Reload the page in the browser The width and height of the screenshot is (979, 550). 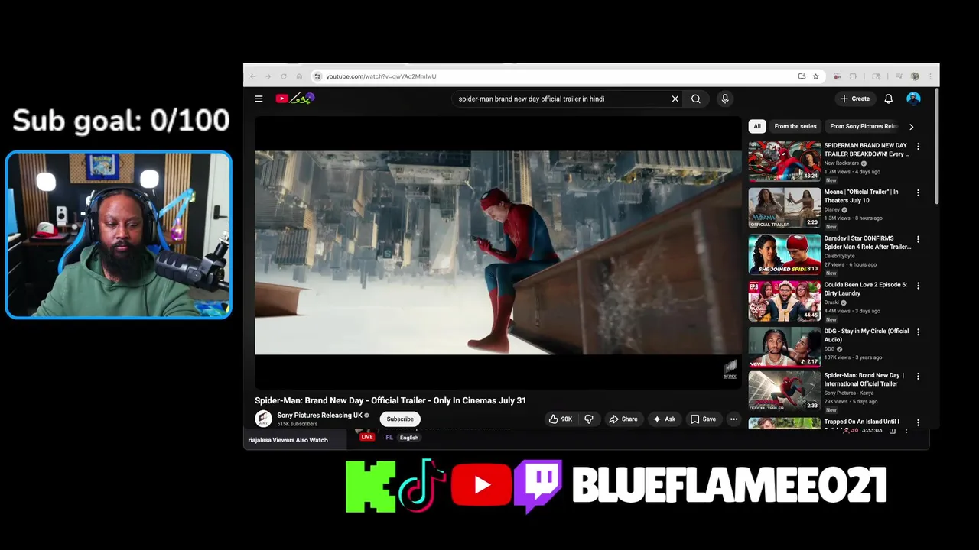pos(283,76)
